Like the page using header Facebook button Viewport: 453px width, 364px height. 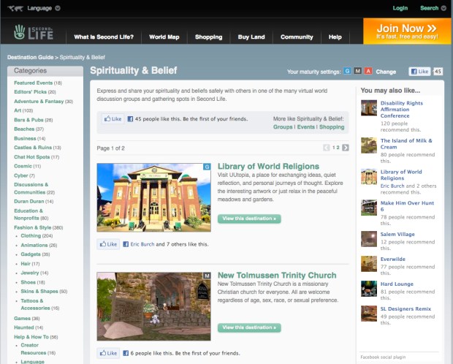pyautogui.click(x=419, y=72)
